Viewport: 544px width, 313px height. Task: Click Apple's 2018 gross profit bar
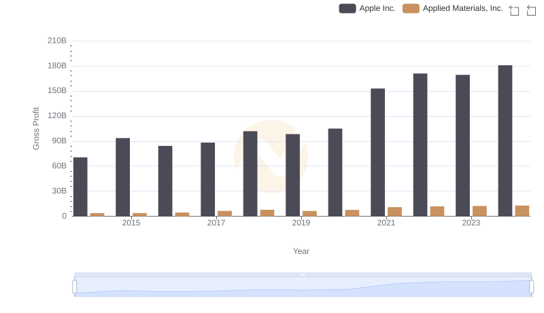[250, 174]
